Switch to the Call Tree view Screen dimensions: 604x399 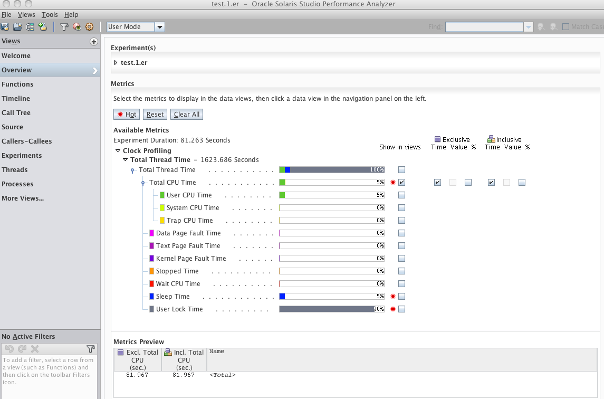(50, 112)
